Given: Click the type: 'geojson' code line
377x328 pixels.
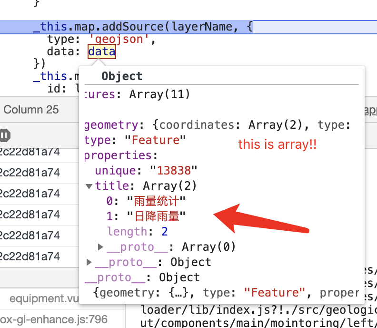Looking at the screenshot, I should [x=101, y=39].
